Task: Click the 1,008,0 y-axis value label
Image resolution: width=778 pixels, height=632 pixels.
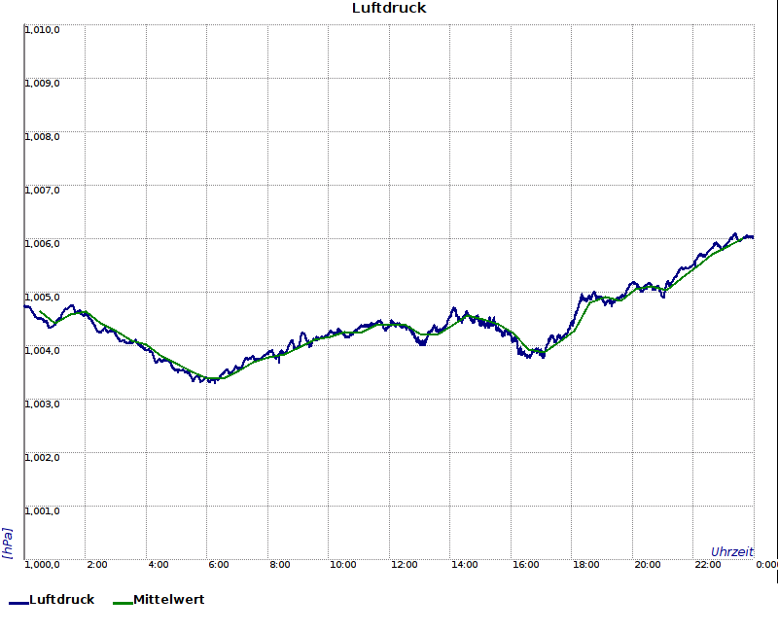Action: (43, 136)
